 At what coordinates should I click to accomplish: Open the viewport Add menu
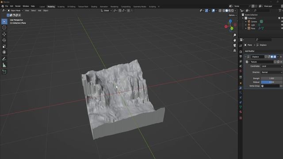coord(39,11)
